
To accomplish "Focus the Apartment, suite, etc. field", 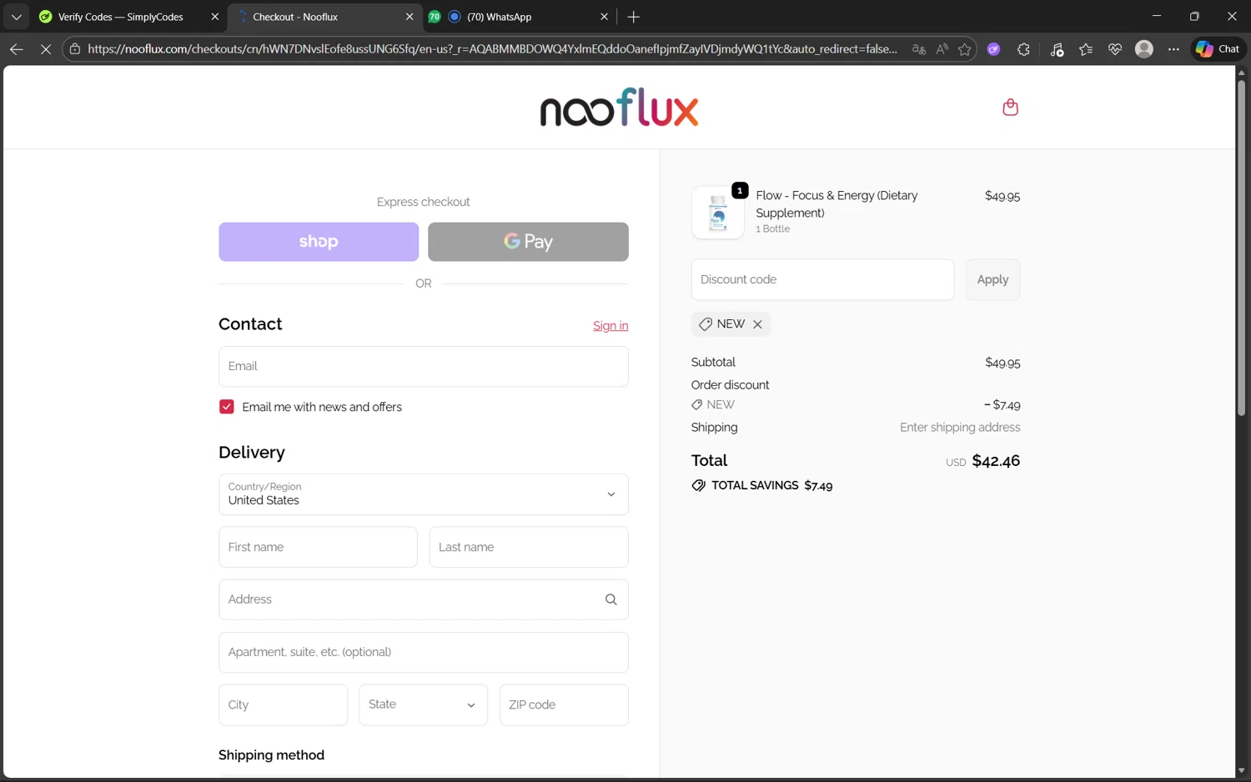I will point(424,652).
